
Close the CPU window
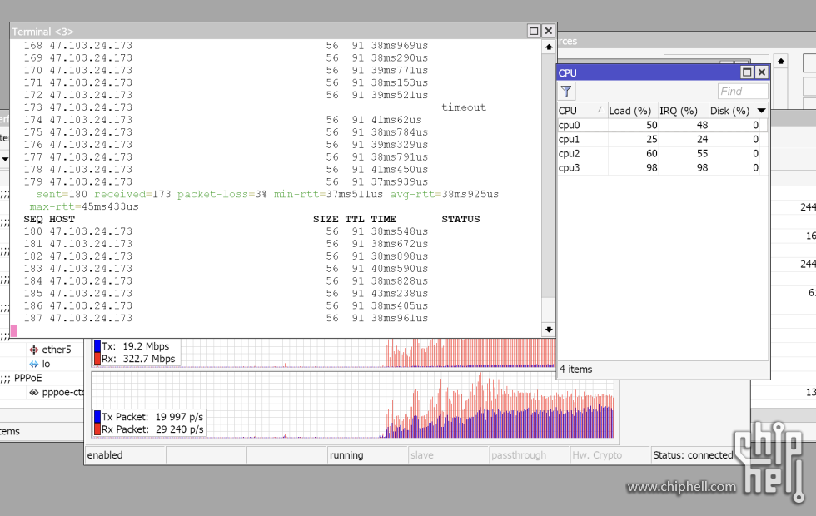(761, 72)
